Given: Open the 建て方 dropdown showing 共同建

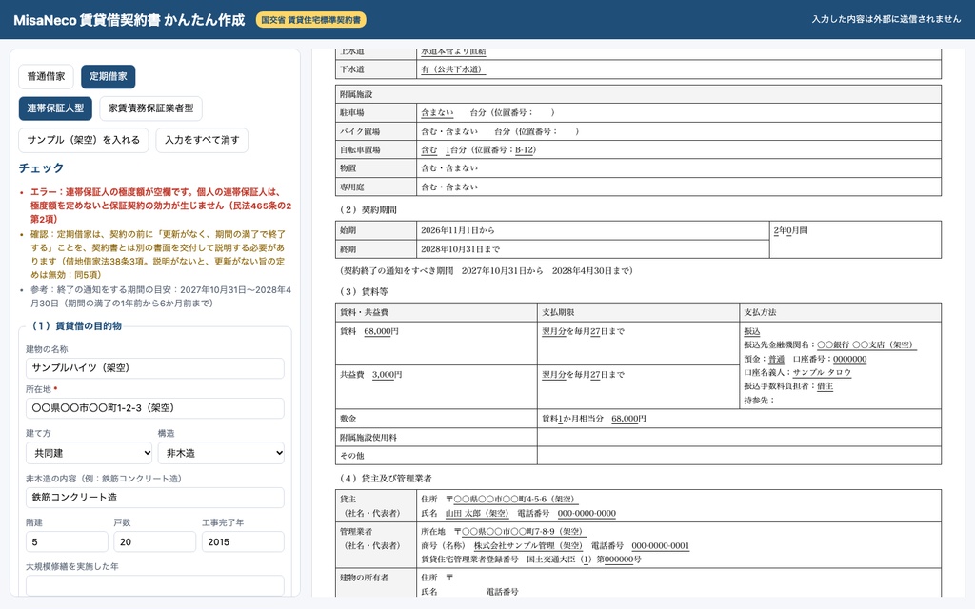Looking at the screenshot, I should coord(89,453).
